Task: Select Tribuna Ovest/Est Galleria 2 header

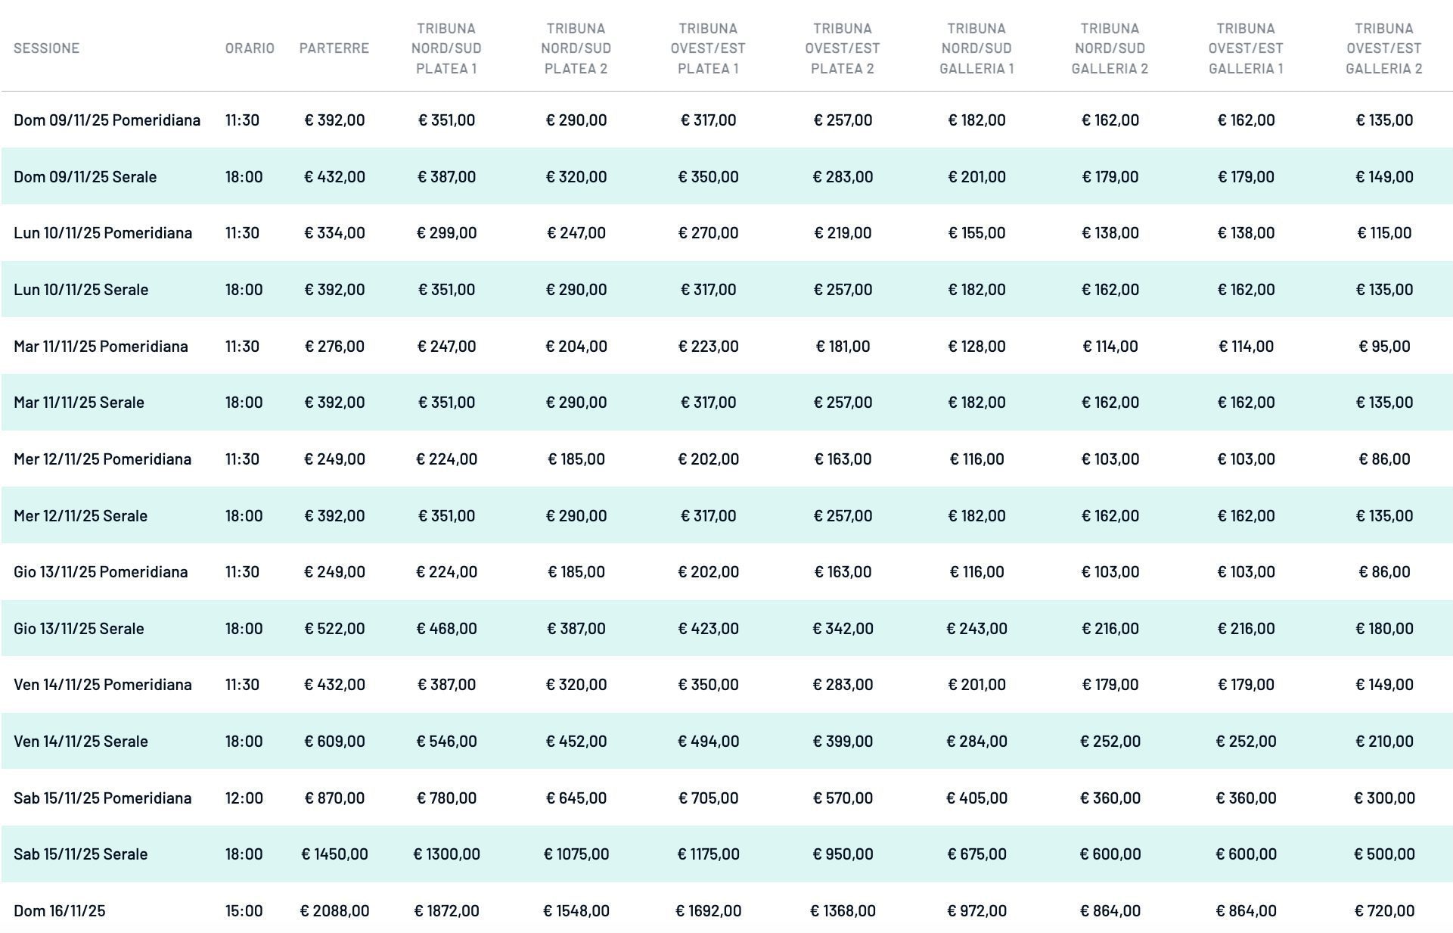Action: click(x=1383, y=48)
